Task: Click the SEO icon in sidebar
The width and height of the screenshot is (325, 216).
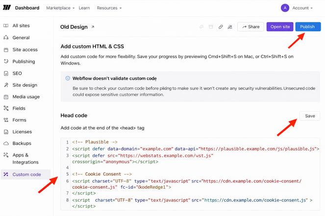Action: point(6,73)
